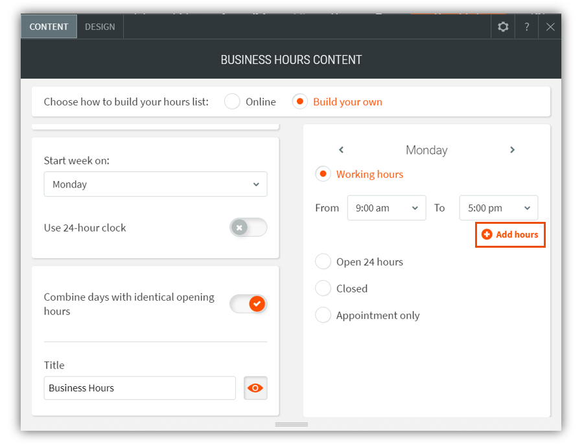584x445 pixels.
Task: Toggle title visibility eye icon
Action: 255,388
